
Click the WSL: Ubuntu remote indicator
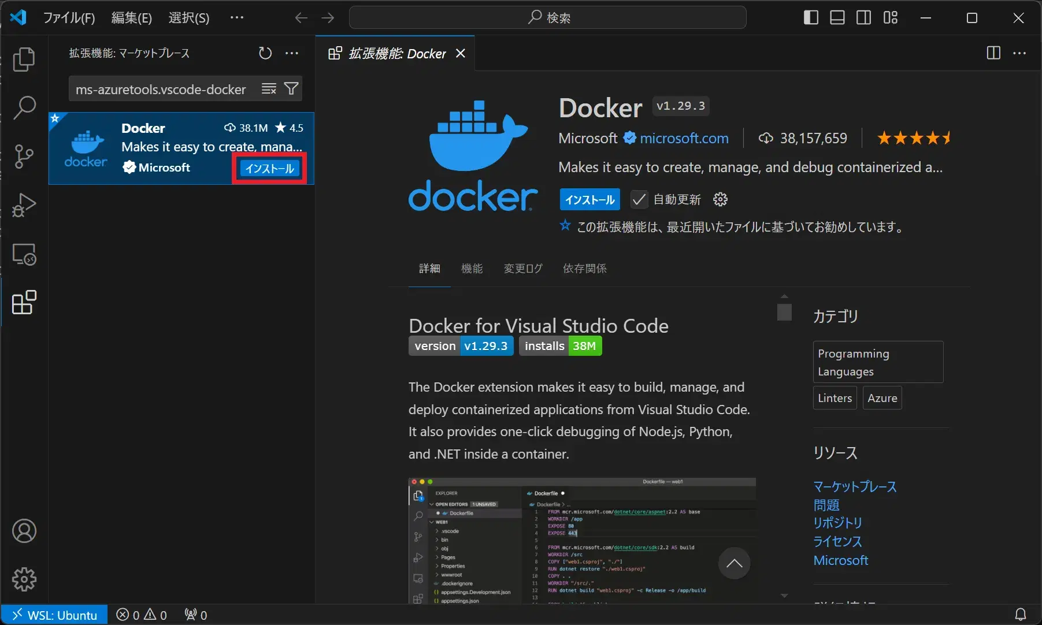tap(55, 615)
